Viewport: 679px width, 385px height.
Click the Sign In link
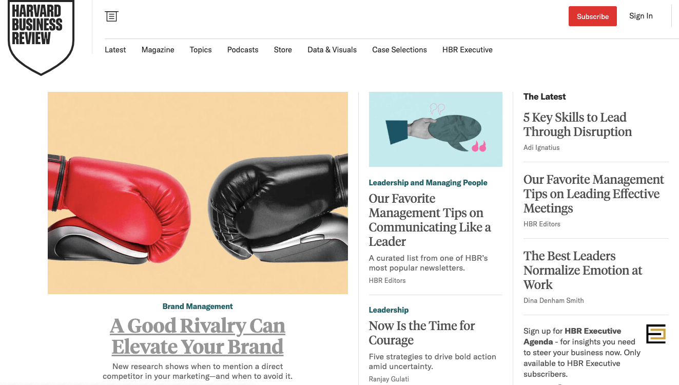(x=641, y=16)
